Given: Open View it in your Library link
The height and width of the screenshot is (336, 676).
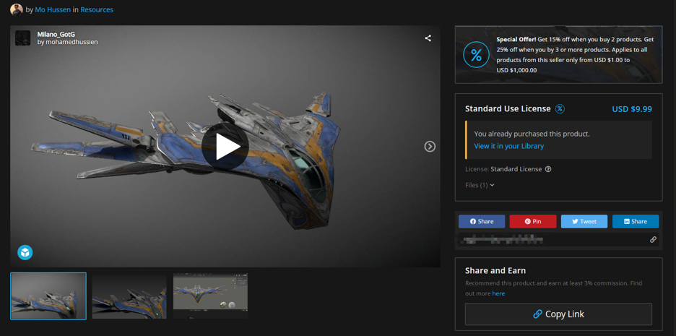Looking at the screenshot, I should [x=508, y=146].
